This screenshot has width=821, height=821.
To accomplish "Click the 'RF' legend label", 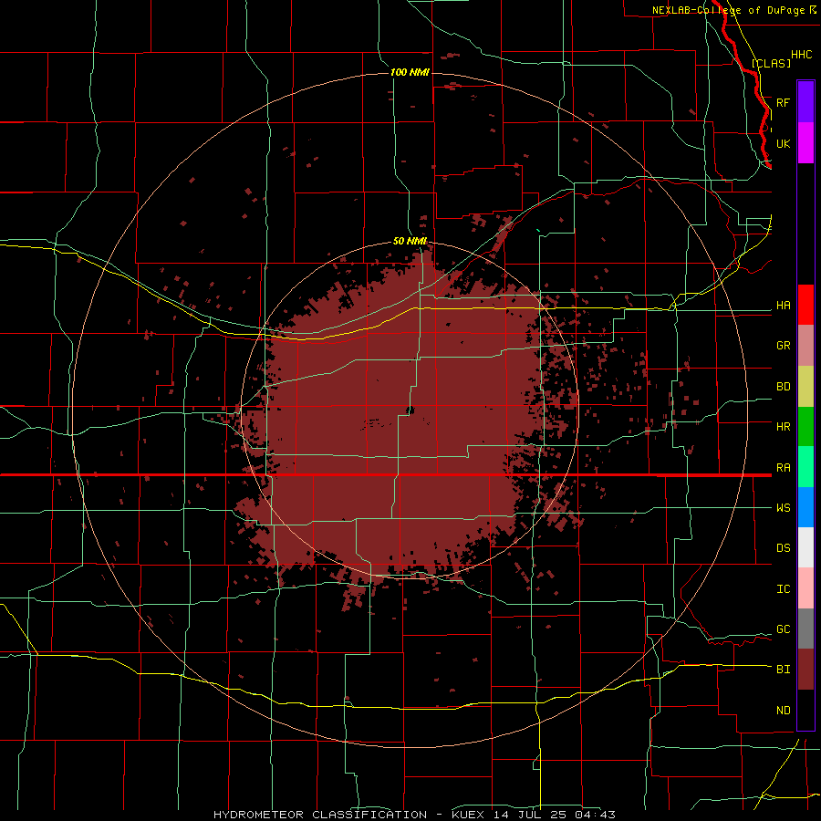I will click(783, 102).
